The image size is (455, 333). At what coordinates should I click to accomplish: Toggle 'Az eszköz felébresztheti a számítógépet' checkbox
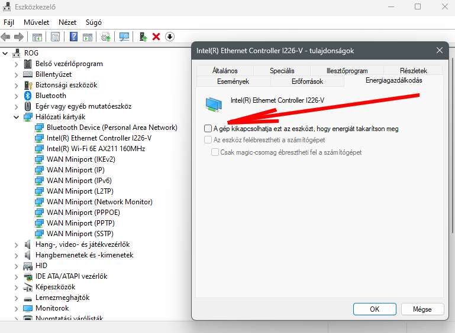(208, 139)
